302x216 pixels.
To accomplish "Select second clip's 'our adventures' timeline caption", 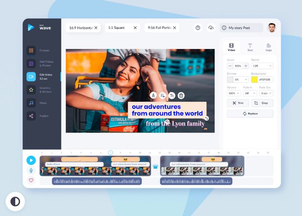I will point(199,164).
